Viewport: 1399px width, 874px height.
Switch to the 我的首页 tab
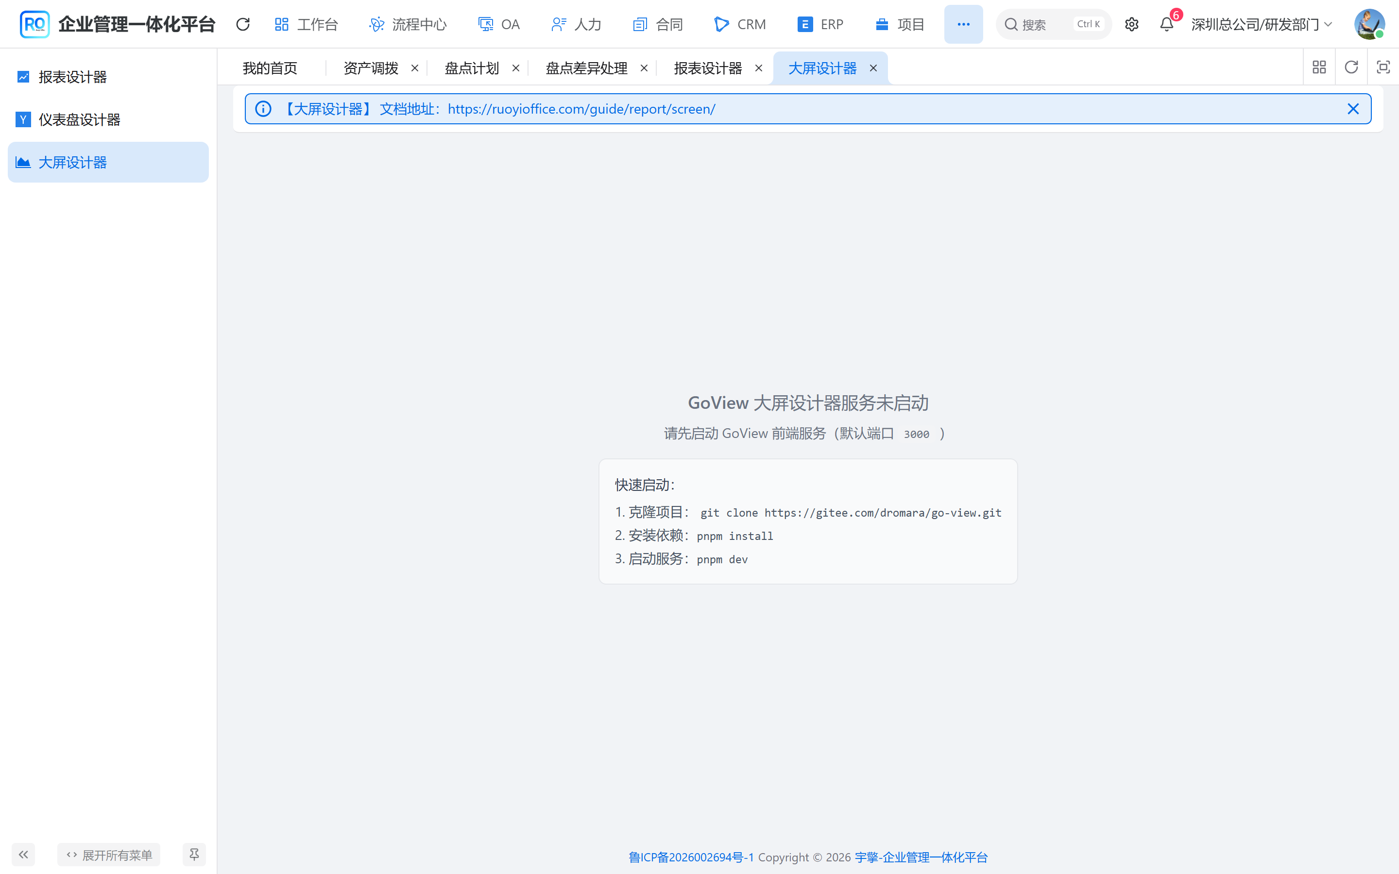point(270,68)
